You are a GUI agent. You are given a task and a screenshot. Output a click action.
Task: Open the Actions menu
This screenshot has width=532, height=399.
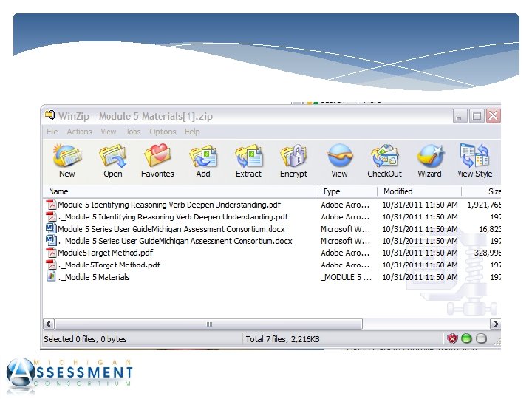[x=79, y=132]
